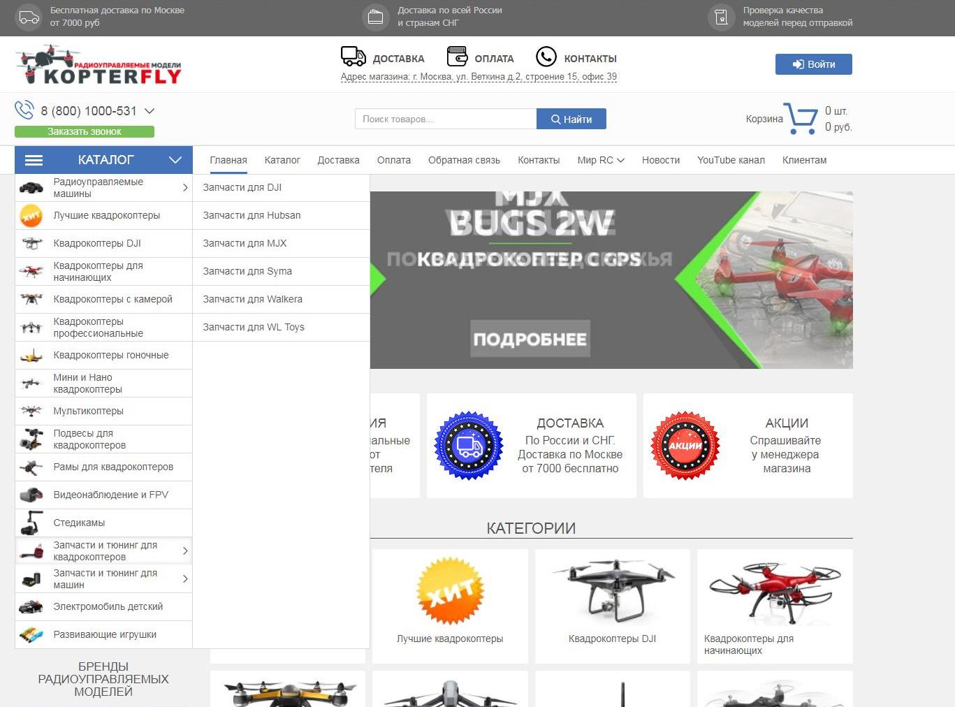Open the Новости navigation item

click(661, 160)
